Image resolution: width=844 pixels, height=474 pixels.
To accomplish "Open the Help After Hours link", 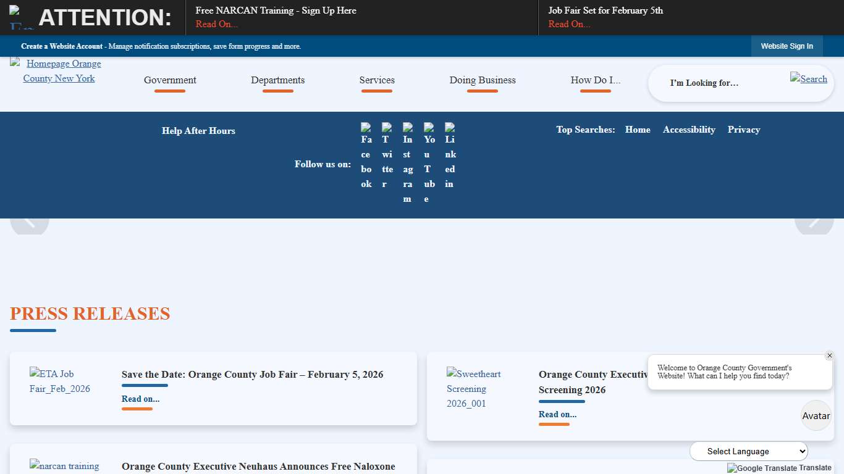I will (198, 131).
